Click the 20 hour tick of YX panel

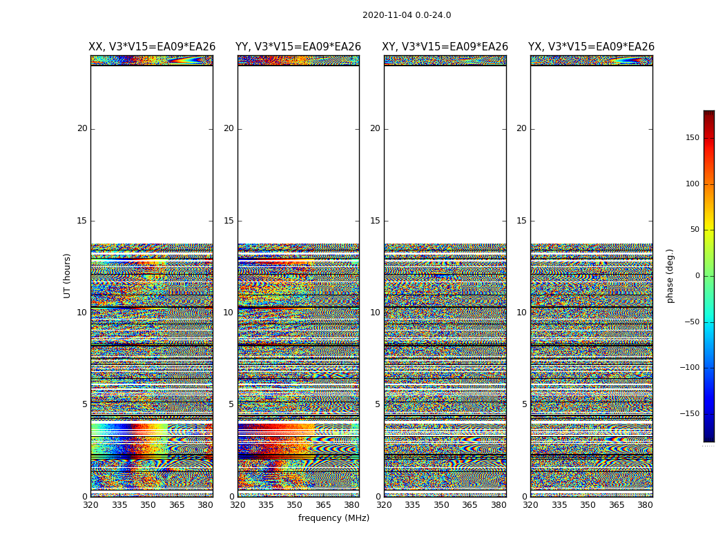click(x=522, y=128)
